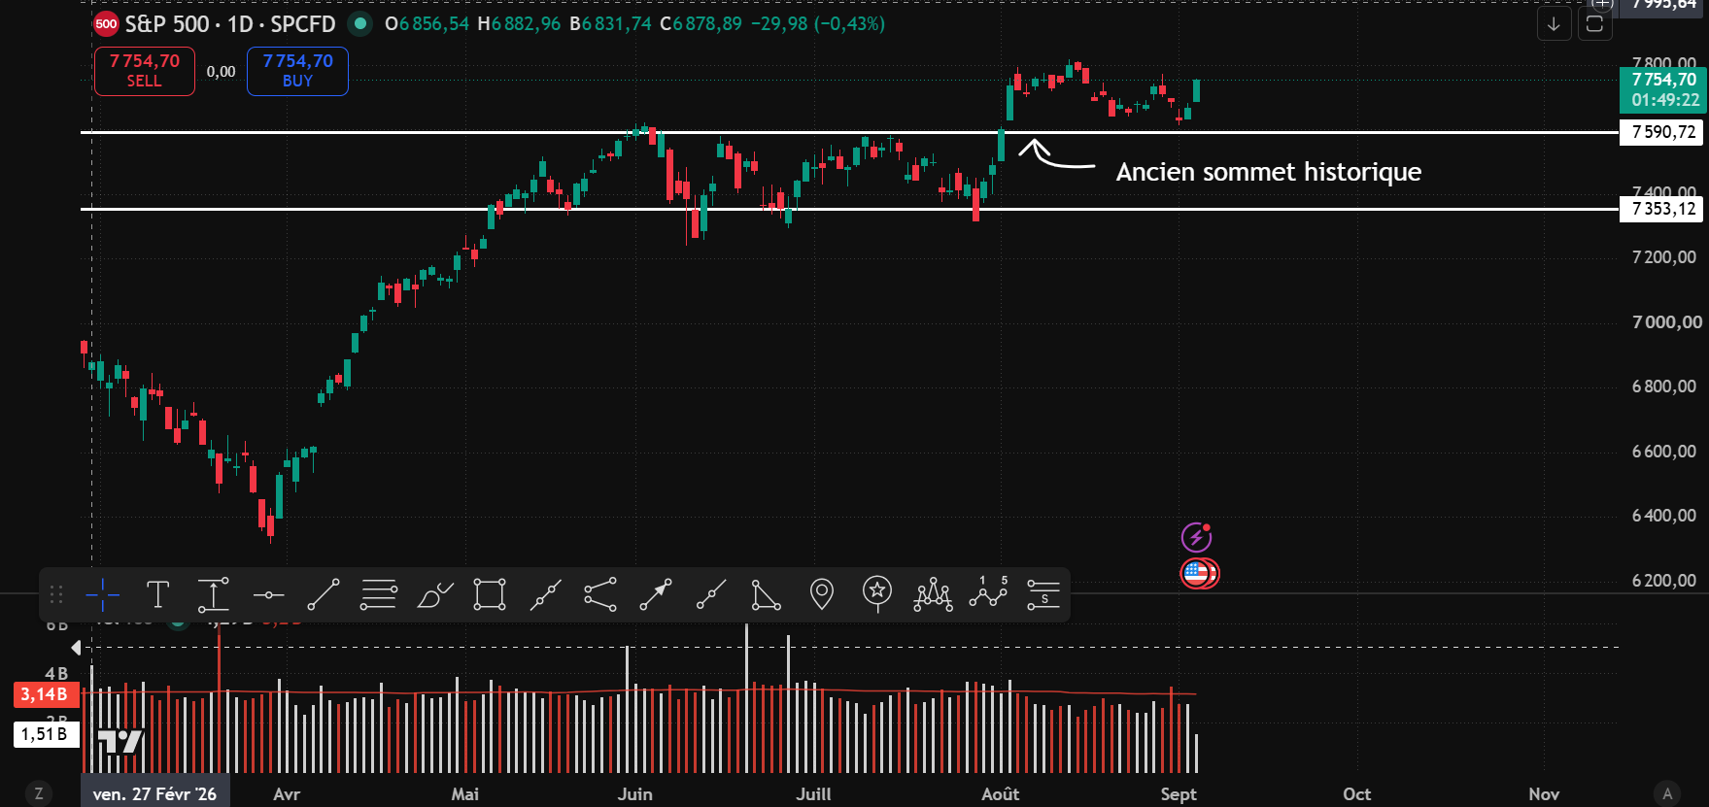Click the 6 800,00 price scale value

tap(1664, 387)
